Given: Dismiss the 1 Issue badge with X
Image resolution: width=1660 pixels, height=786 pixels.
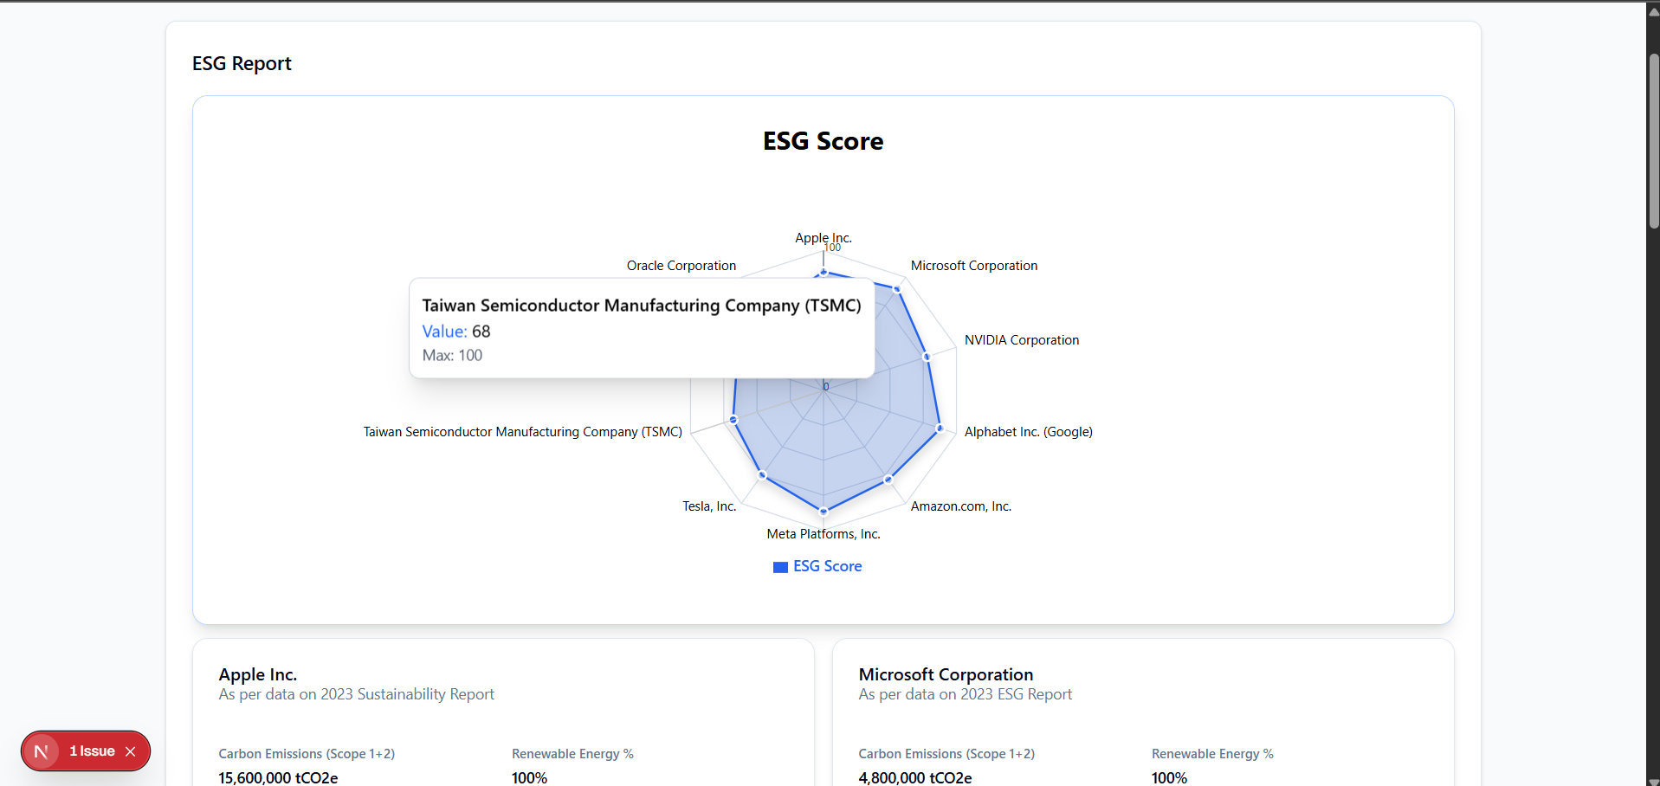Looking at the screenshot, I should coord(131,751).
